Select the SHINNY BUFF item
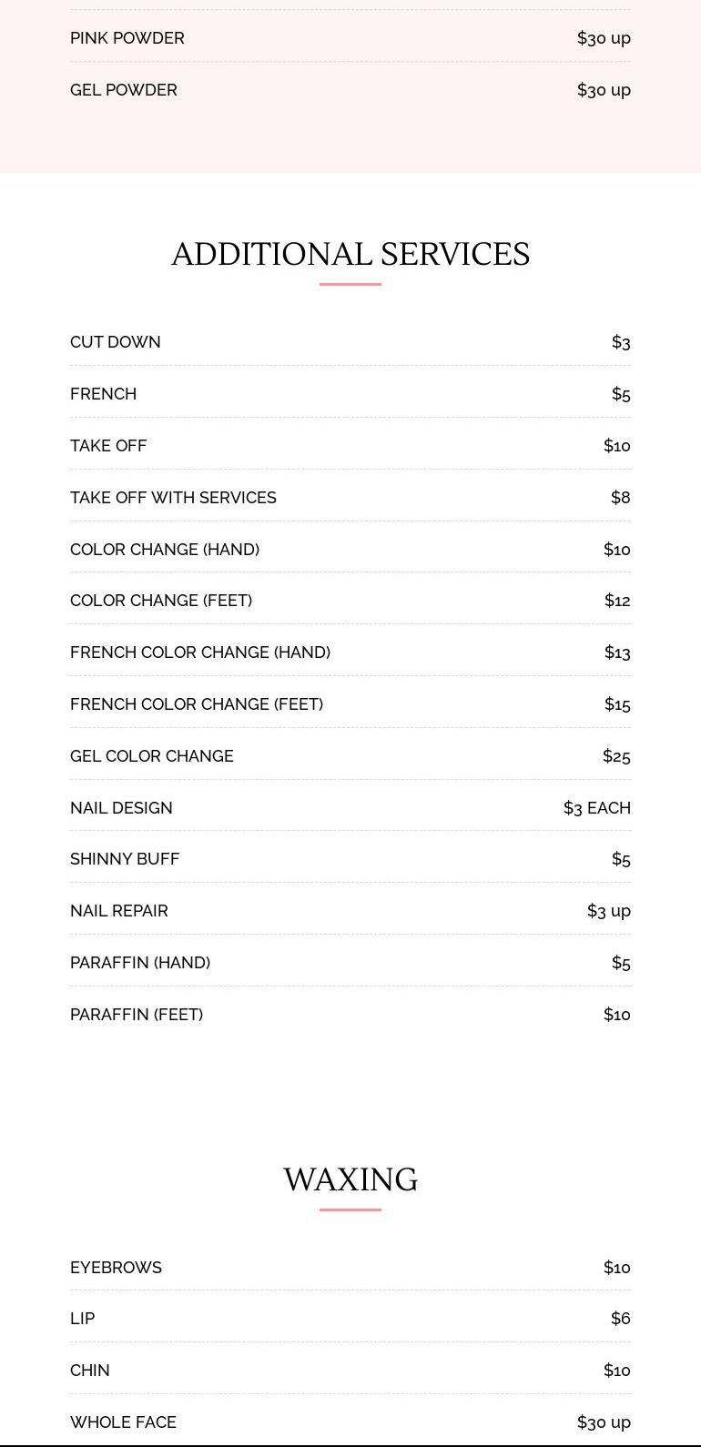This screenshot has width=701, height=1447. coord(125,859)
